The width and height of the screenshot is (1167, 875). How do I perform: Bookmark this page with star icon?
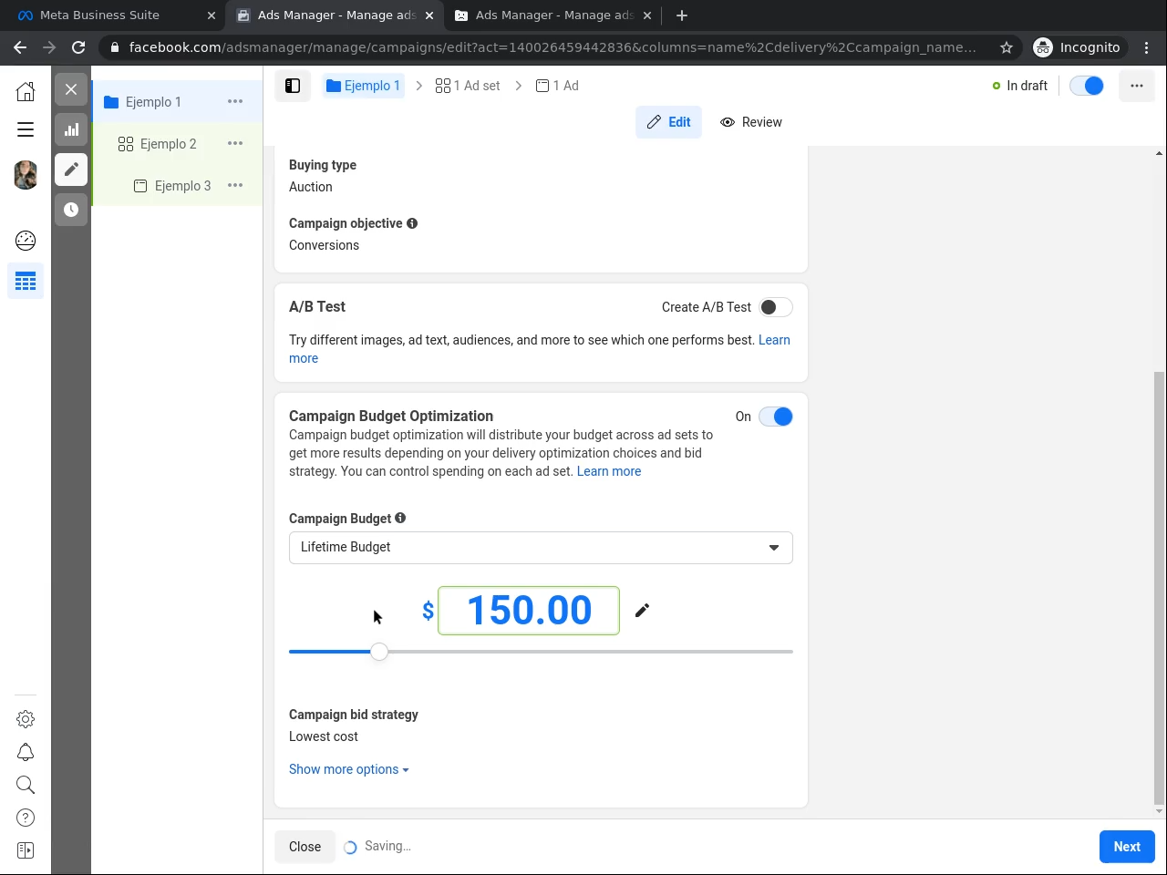(1007, 47)
